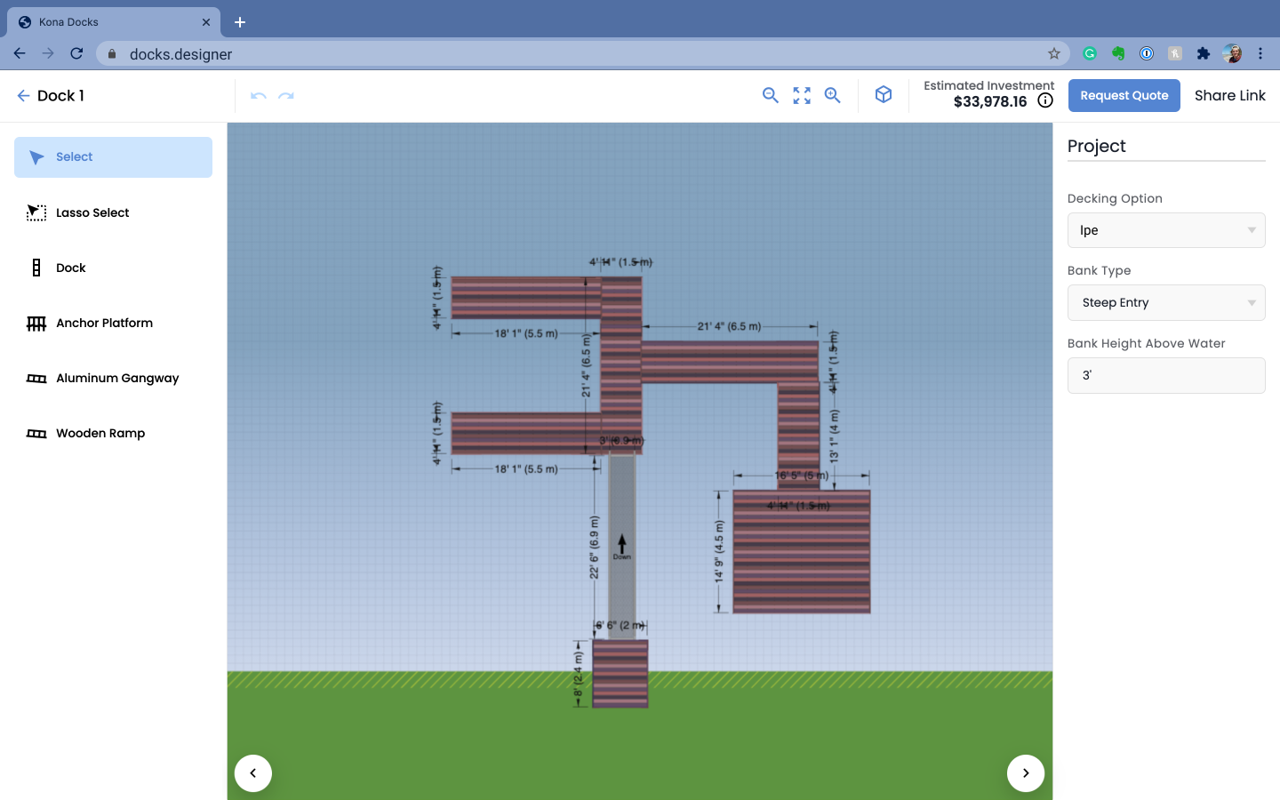Advance with the right chevron button
The width and height of the screenshot is (1280, 800).
[x=1026, y=772]
